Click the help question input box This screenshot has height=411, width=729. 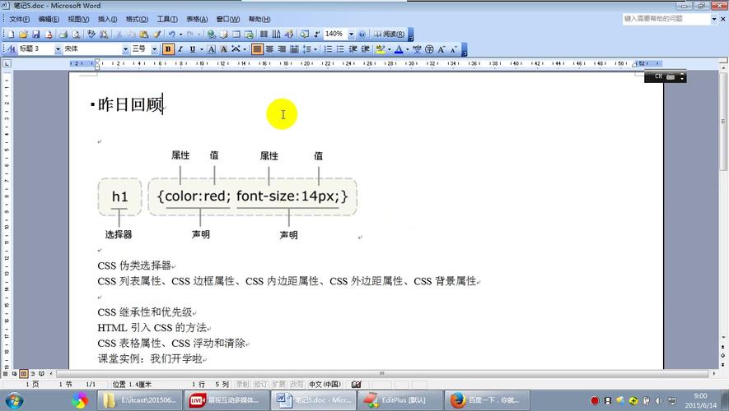coord(666,19)
